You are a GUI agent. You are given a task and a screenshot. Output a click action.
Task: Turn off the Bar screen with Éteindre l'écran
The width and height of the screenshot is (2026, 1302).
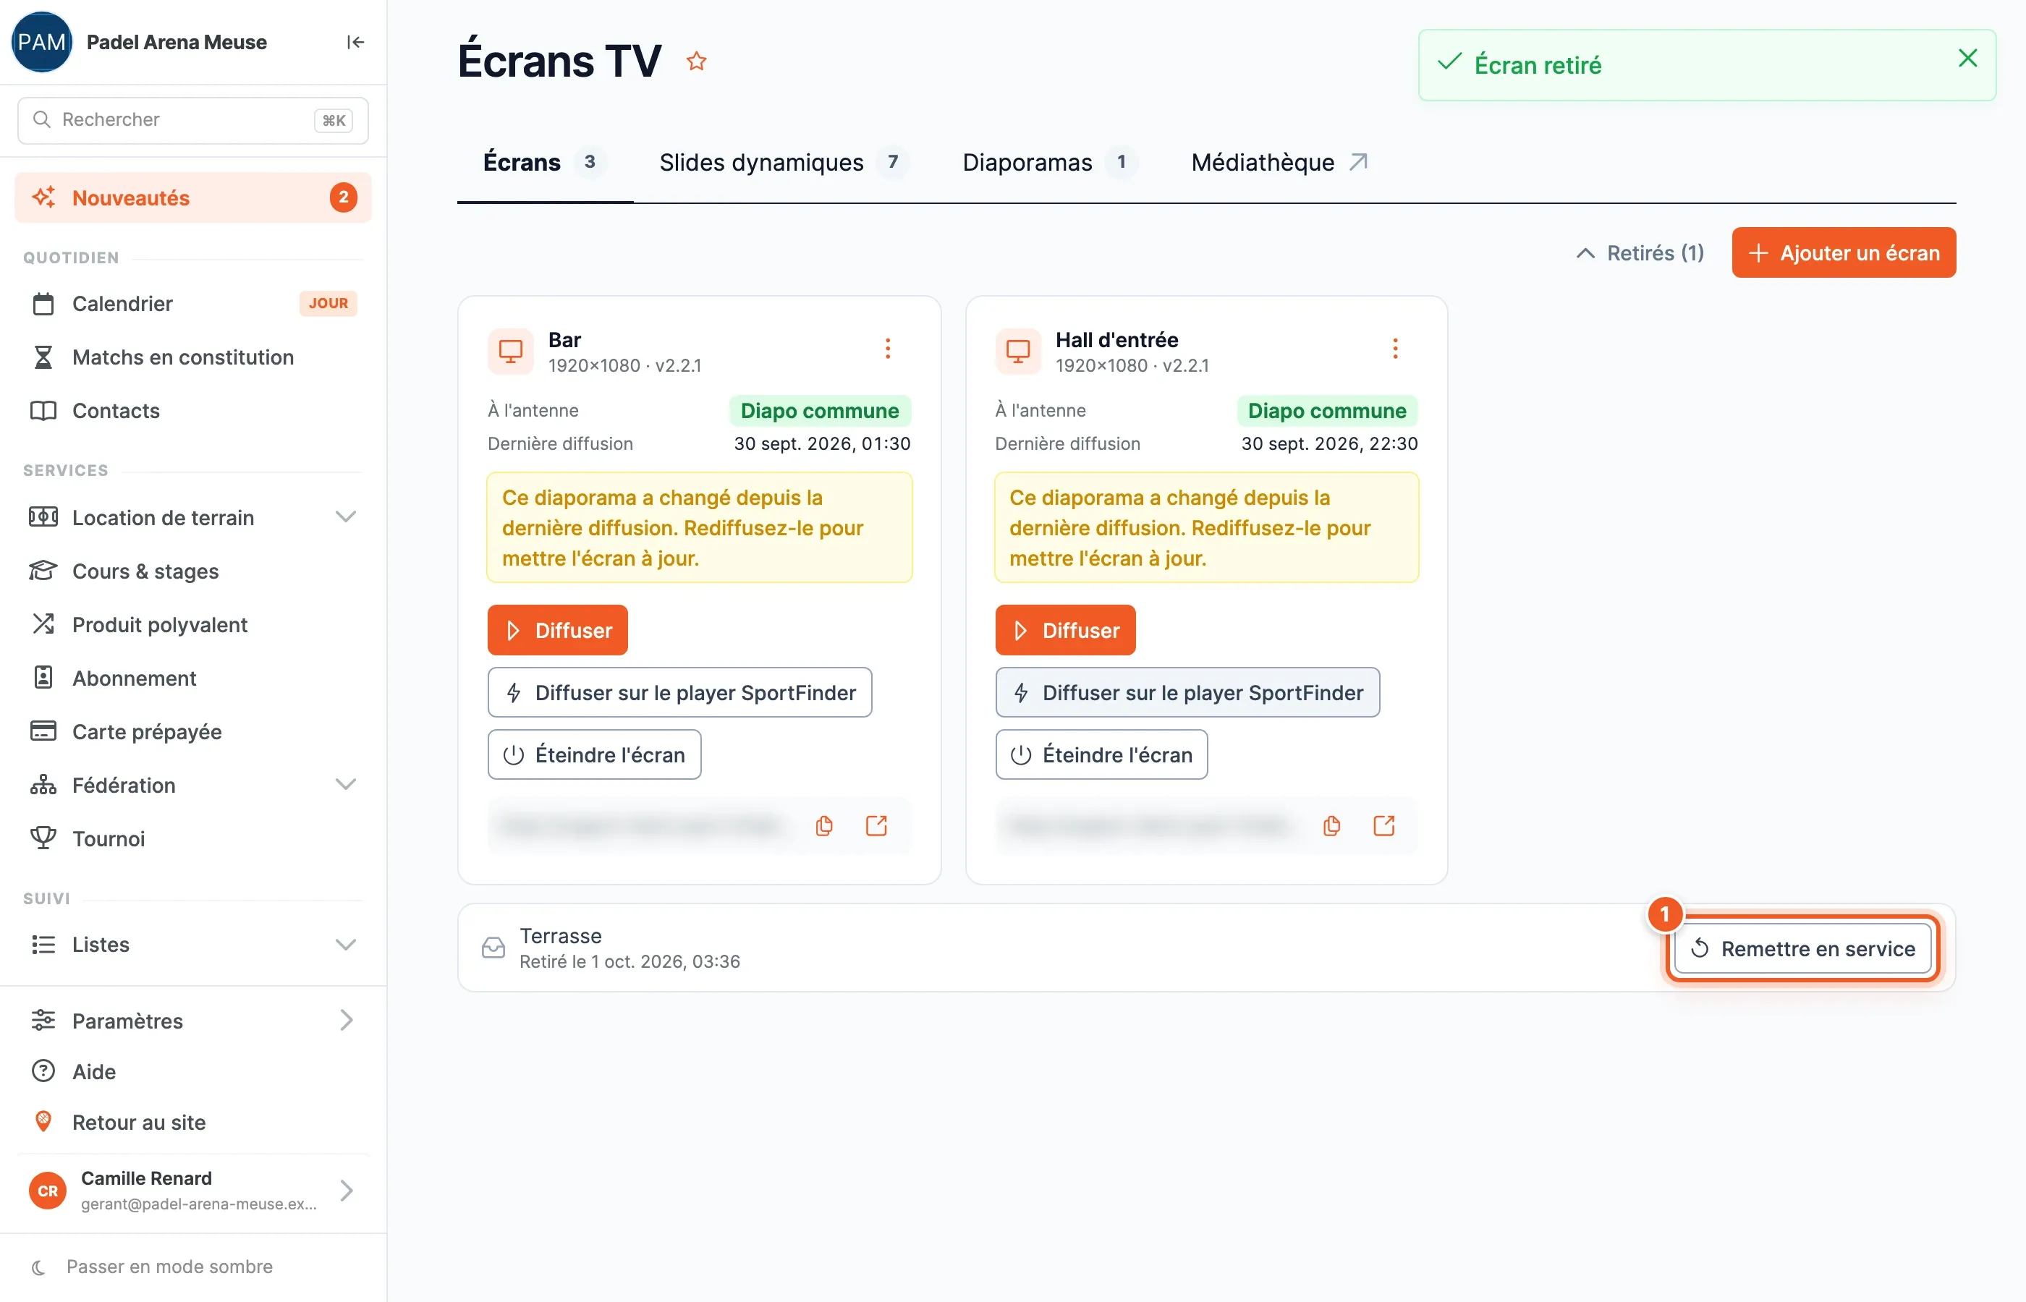pyautogui.click(x=595, y=754)
